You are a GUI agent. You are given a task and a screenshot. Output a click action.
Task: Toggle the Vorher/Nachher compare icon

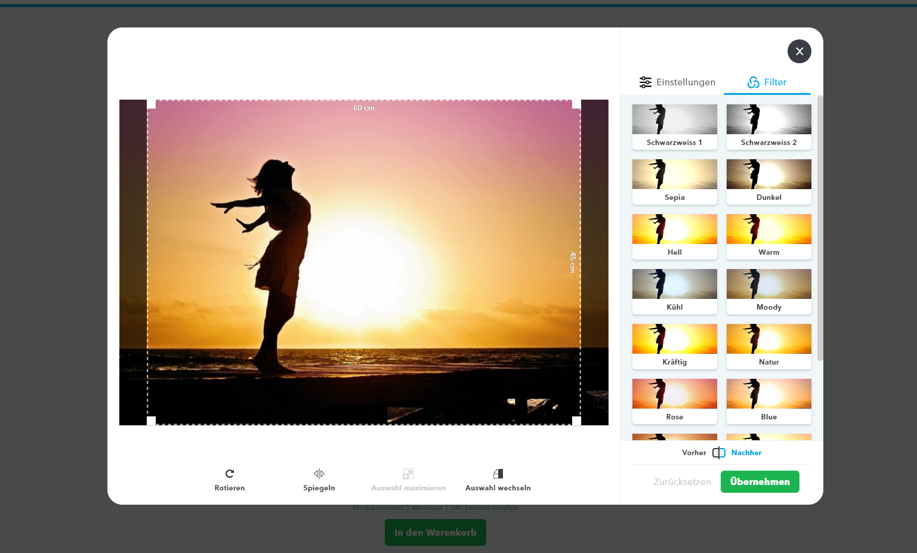719,453
